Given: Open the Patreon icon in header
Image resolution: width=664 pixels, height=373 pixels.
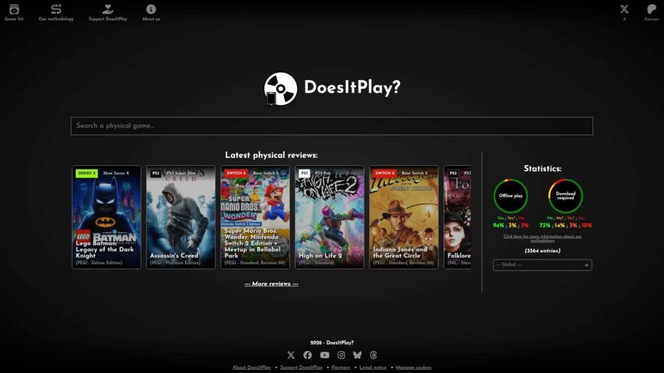Looking at the screenshot, I should coord(651,9).
